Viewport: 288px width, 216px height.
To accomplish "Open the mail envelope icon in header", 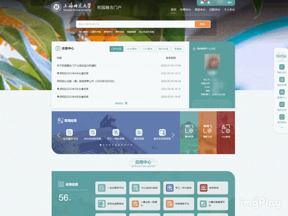I will click(x=203, y=3).
